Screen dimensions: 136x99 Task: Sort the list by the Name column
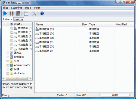pos(54,24)
